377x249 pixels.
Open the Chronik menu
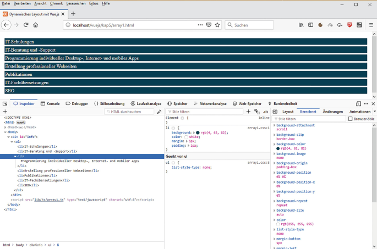(57, 3)
